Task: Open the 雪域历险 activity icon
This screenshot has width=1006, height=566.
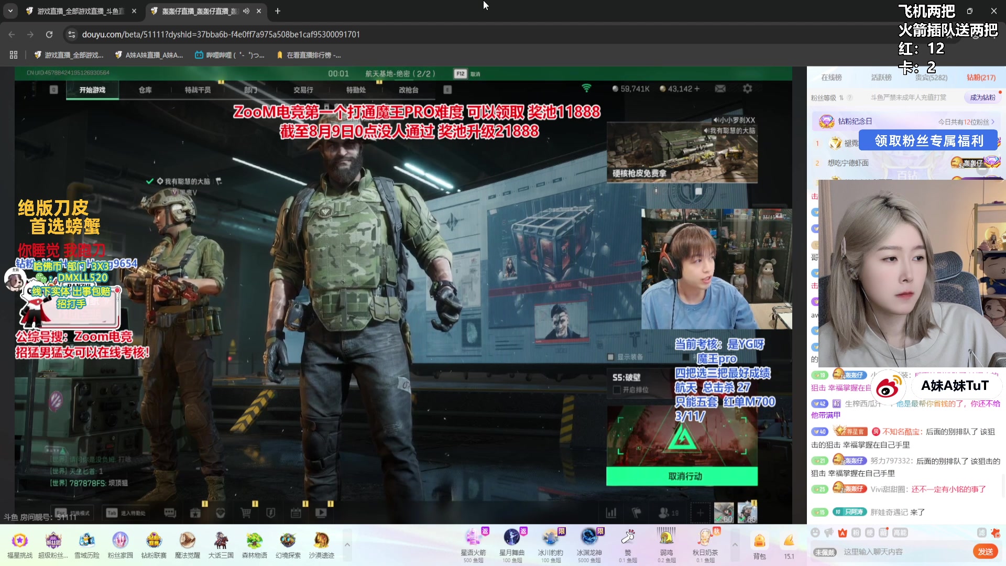Action: tap(86, 545)
